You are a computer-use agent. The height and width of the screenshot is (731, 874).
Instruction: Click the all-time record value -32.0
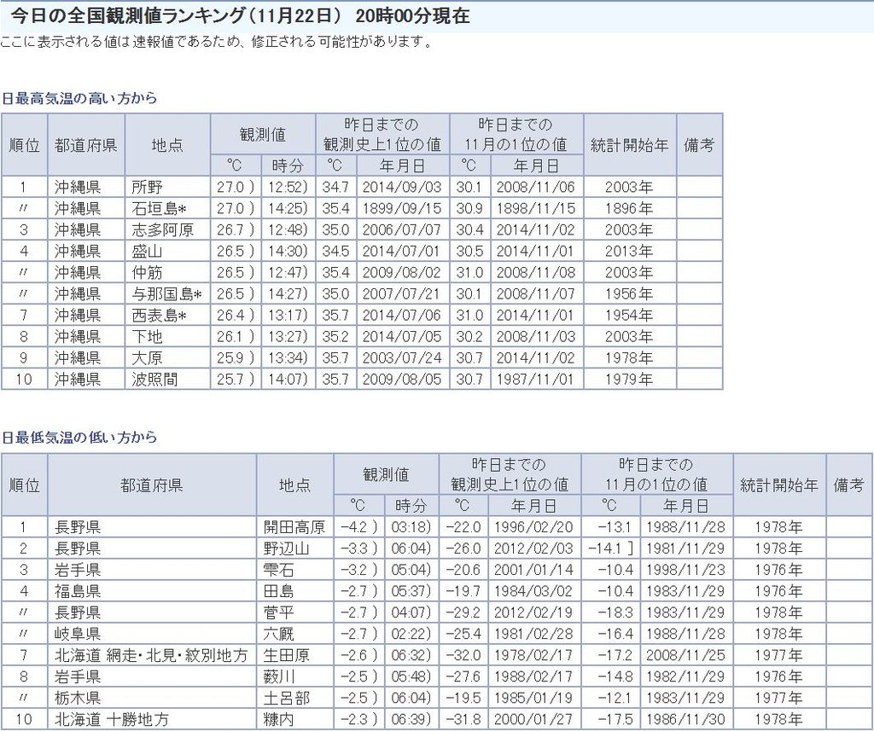463,655
